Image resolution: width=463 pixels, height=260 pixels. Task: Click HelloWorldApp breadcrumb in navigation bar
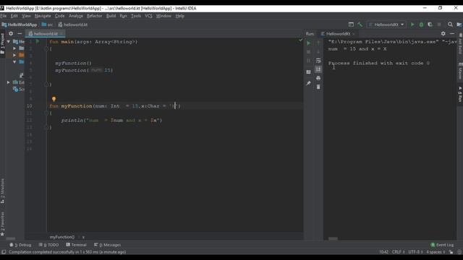[20, 25]
